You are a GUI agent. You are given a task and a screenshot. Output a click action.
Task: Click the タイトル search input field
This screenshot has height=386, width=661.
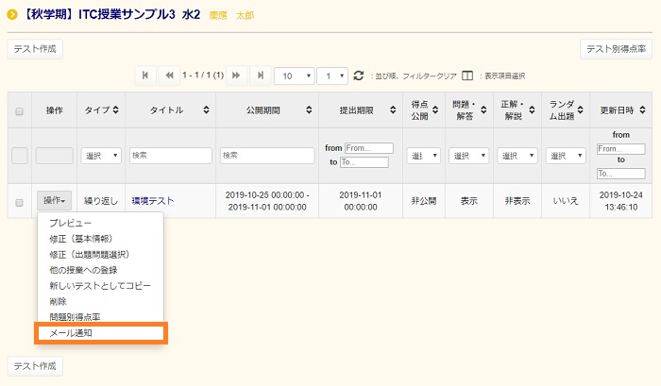pos(170,156)
